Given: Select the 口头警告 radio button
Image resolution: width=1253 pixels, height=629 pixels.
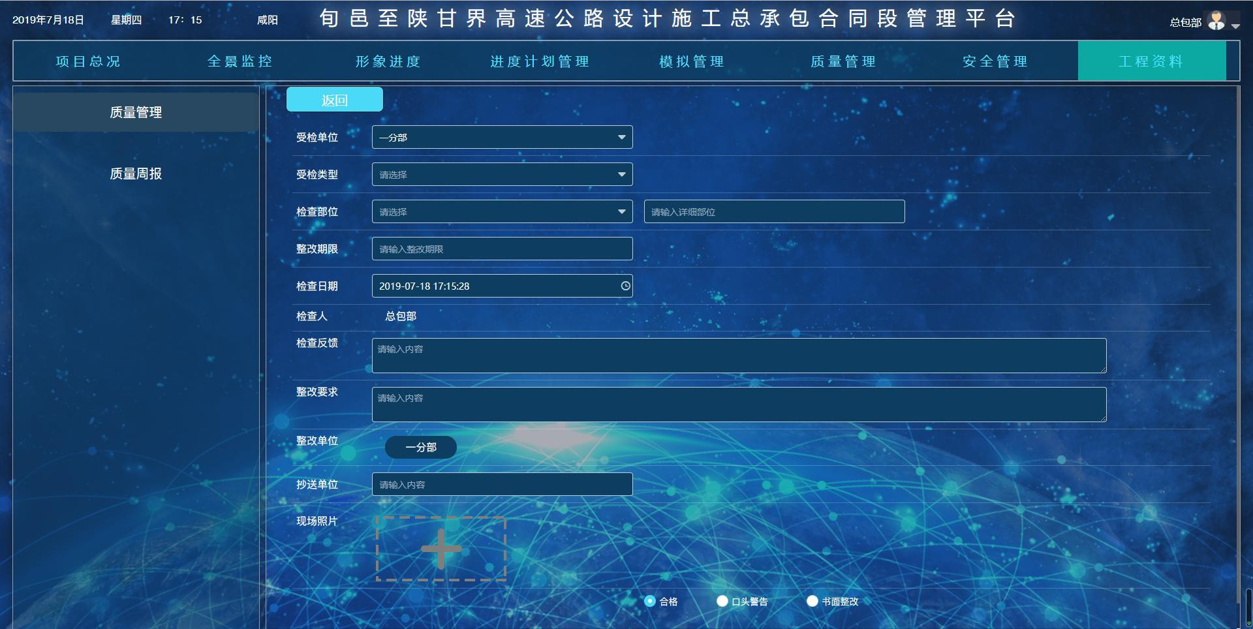Looking at the screenshot, I should (x=722, y=601).
